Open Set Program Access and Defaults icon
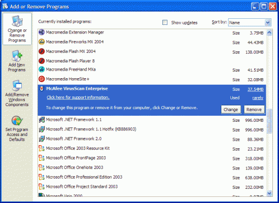The image size is (279, 203). 17,121
